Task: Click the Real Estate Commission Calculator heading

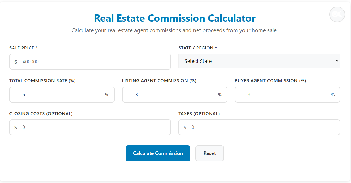Action: (x=175, y=18)
